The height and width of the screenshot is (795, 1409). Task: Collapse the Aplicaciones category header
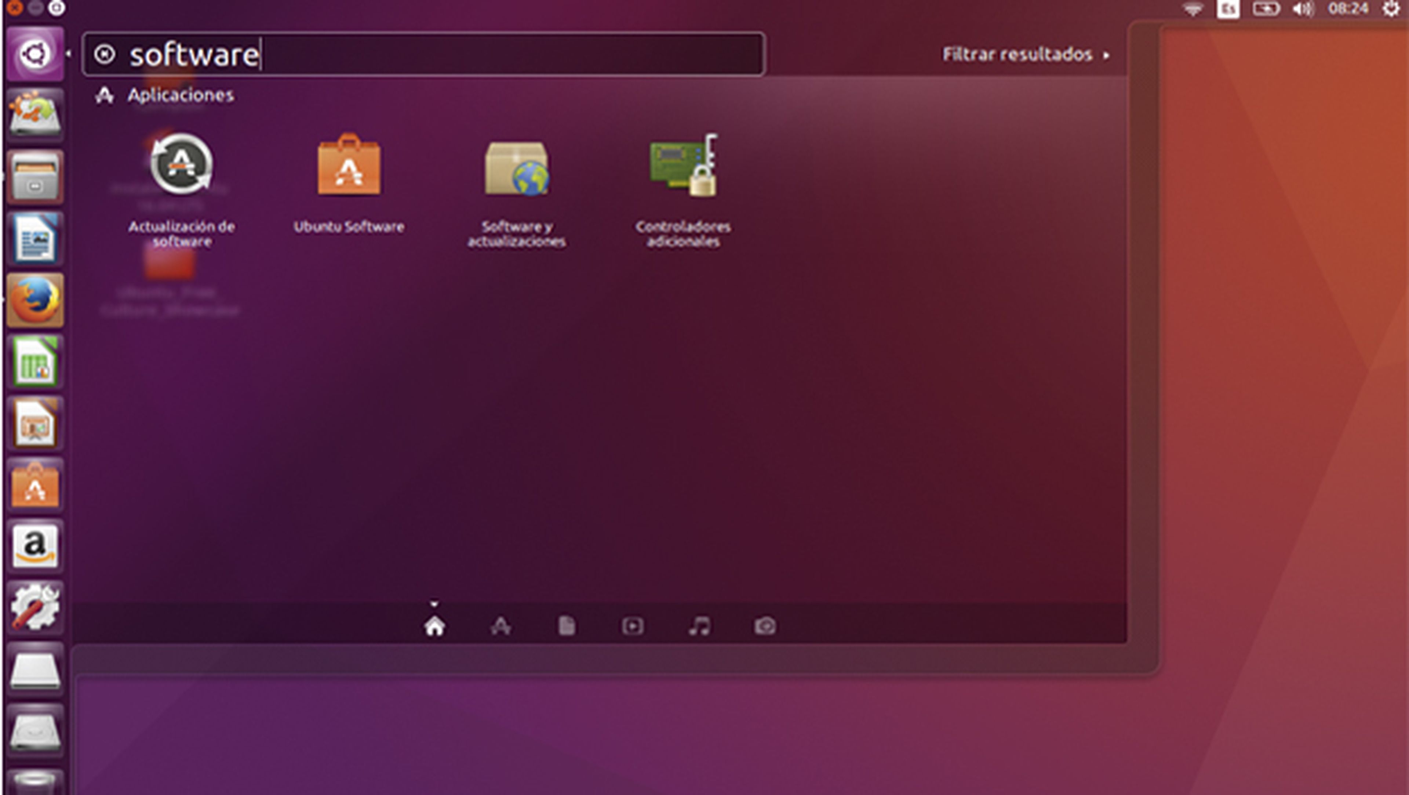coord(165,95)
